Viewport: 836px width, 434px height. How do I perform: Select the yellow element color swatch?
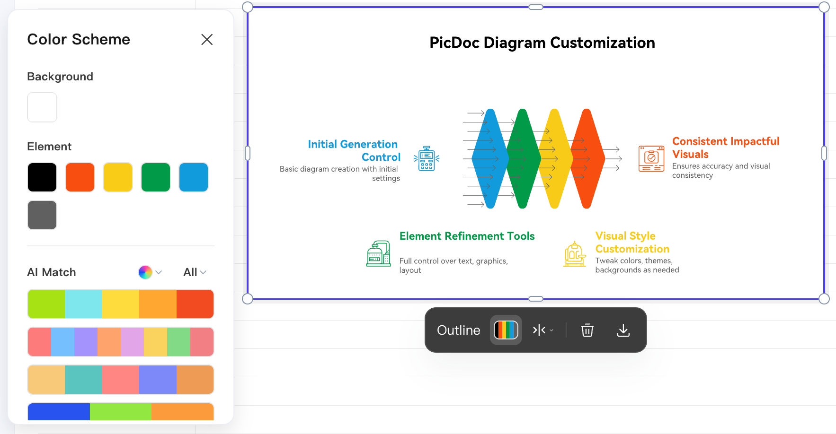pyautogui.click(x=118, y=177)
